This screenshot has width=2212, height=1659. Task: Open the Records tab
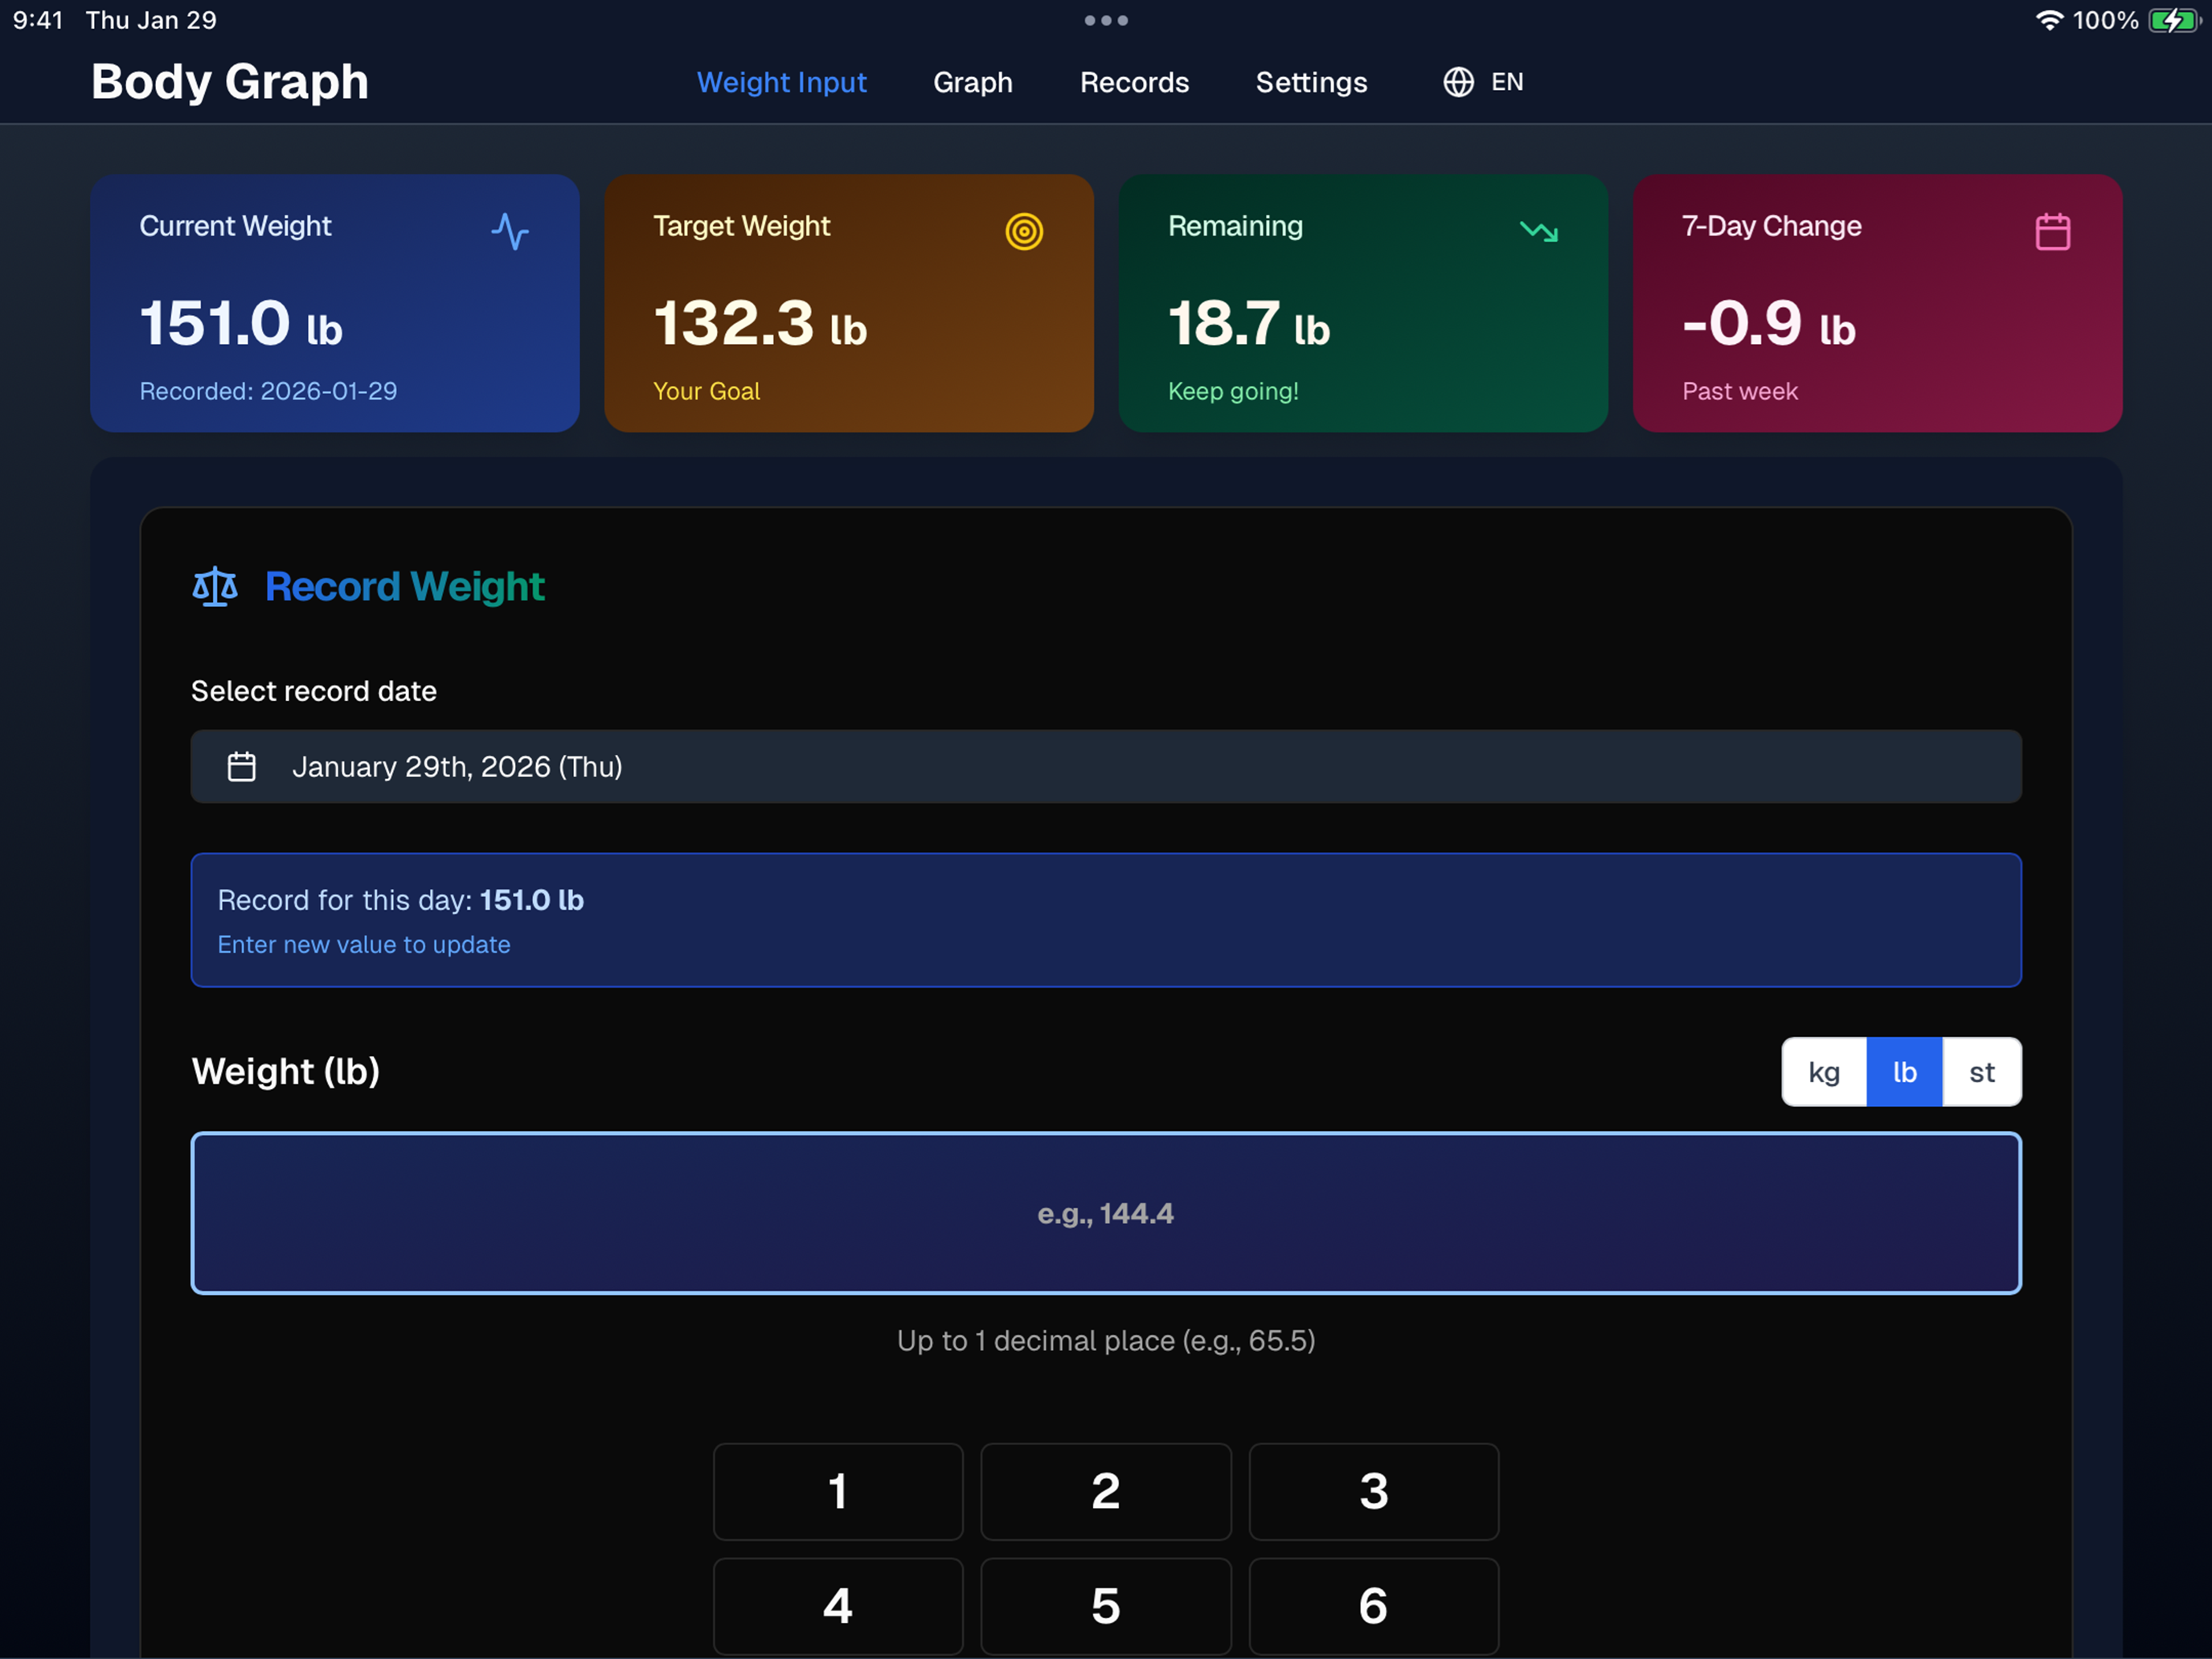tap(1134, 82)
